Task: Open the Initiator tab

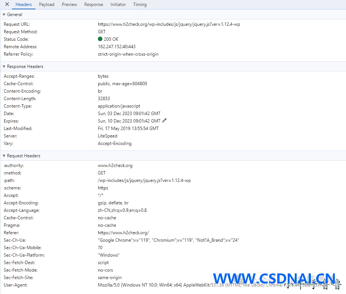Action: click(118, 4)
